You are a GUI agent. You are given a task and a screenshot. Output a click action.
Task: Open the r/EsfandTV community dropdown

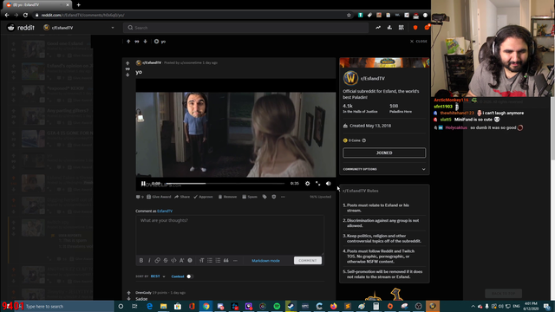click(x=79, y=28)
